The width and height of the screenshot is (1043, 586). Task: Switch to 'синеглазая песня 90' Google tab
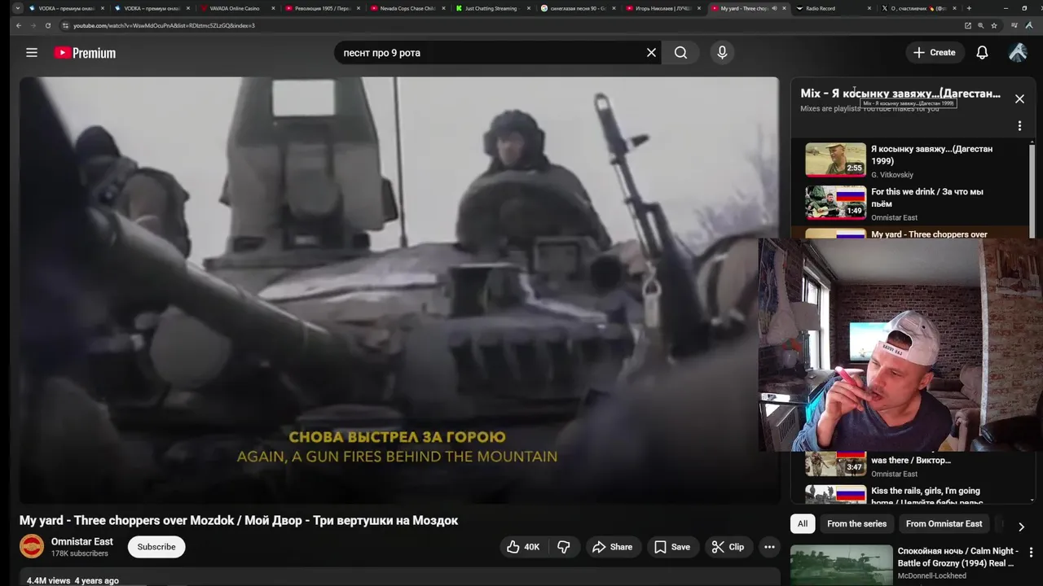pyautogui.click(x=578, y=8)
